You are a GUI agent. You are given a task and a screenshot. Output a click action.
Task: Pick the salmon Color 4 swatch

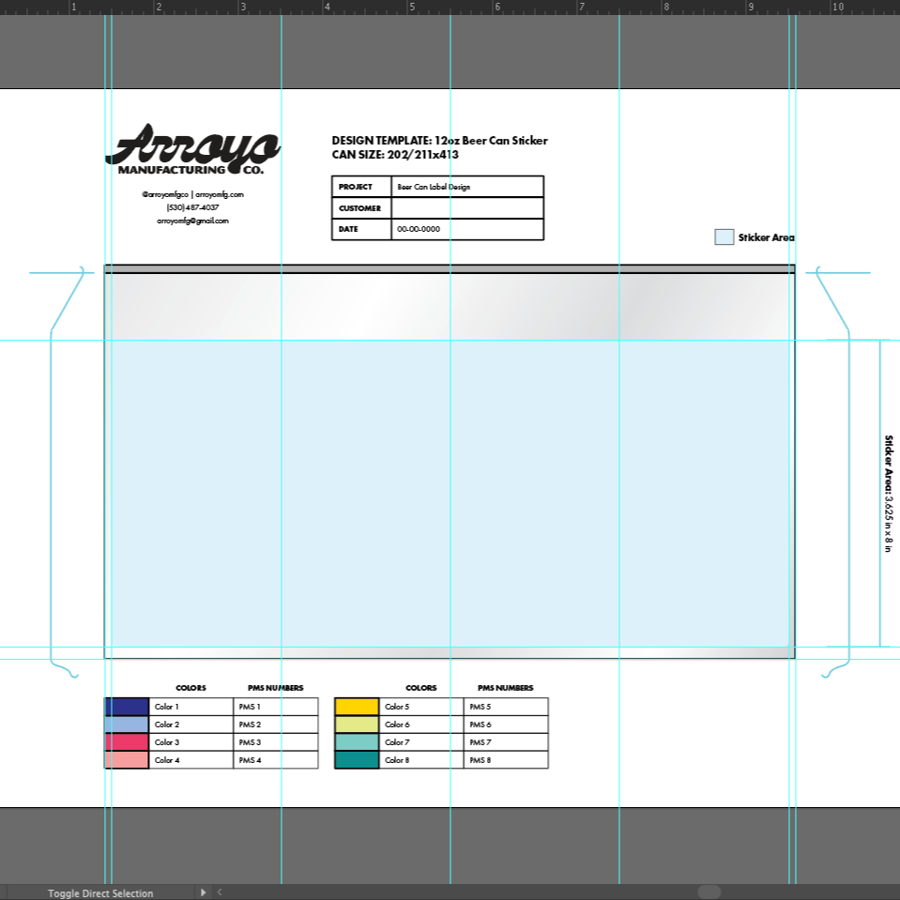[x=127, y=760]
